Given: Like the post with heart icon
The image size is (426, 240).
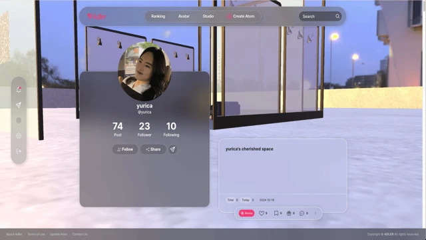Looking at the screenshot, I should (262, 213).
